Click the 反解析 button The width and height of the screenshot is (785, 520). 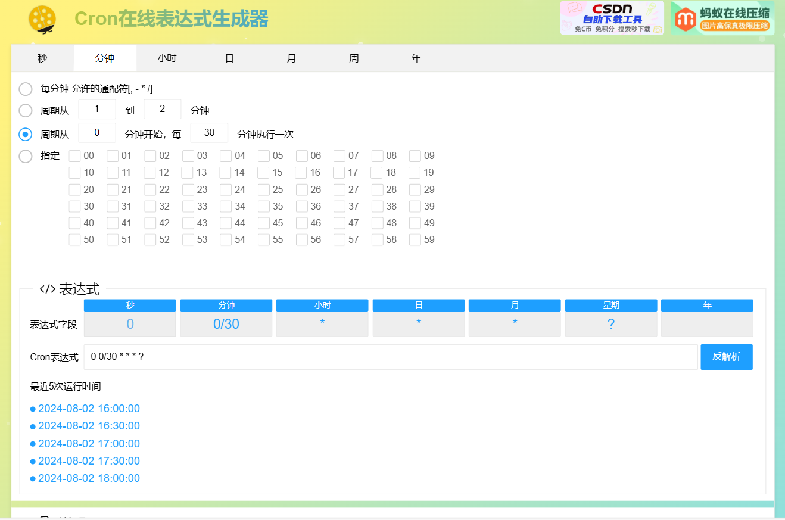(x=727, y=357)
